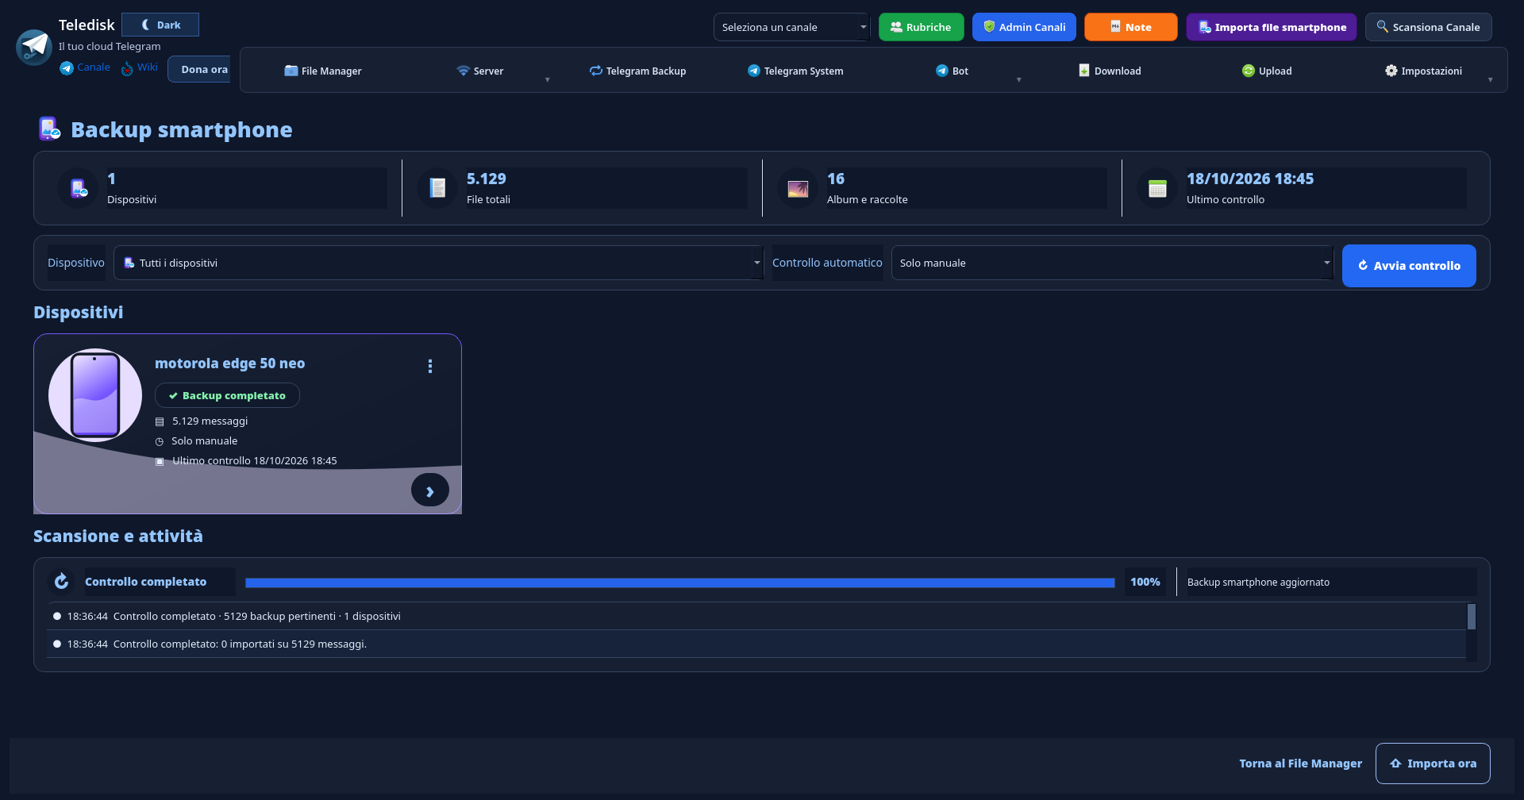Select log entry '0 importati su 5129 messaggi'
The width and height of the screenshot is (1524, 800).
pyautogui.click(x=756, y=644)
